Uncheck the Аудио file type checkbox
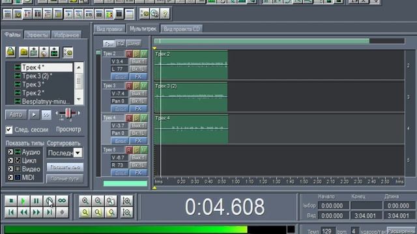This screenshot has height=234, width=417. (x=10, y=152)
